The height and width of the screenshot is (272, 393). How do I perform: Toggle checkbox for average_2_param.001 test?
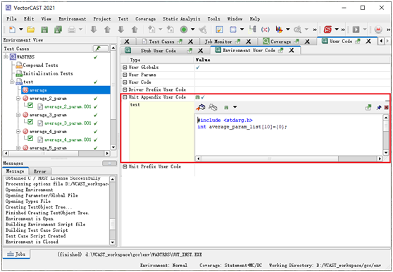coord(30,105)
